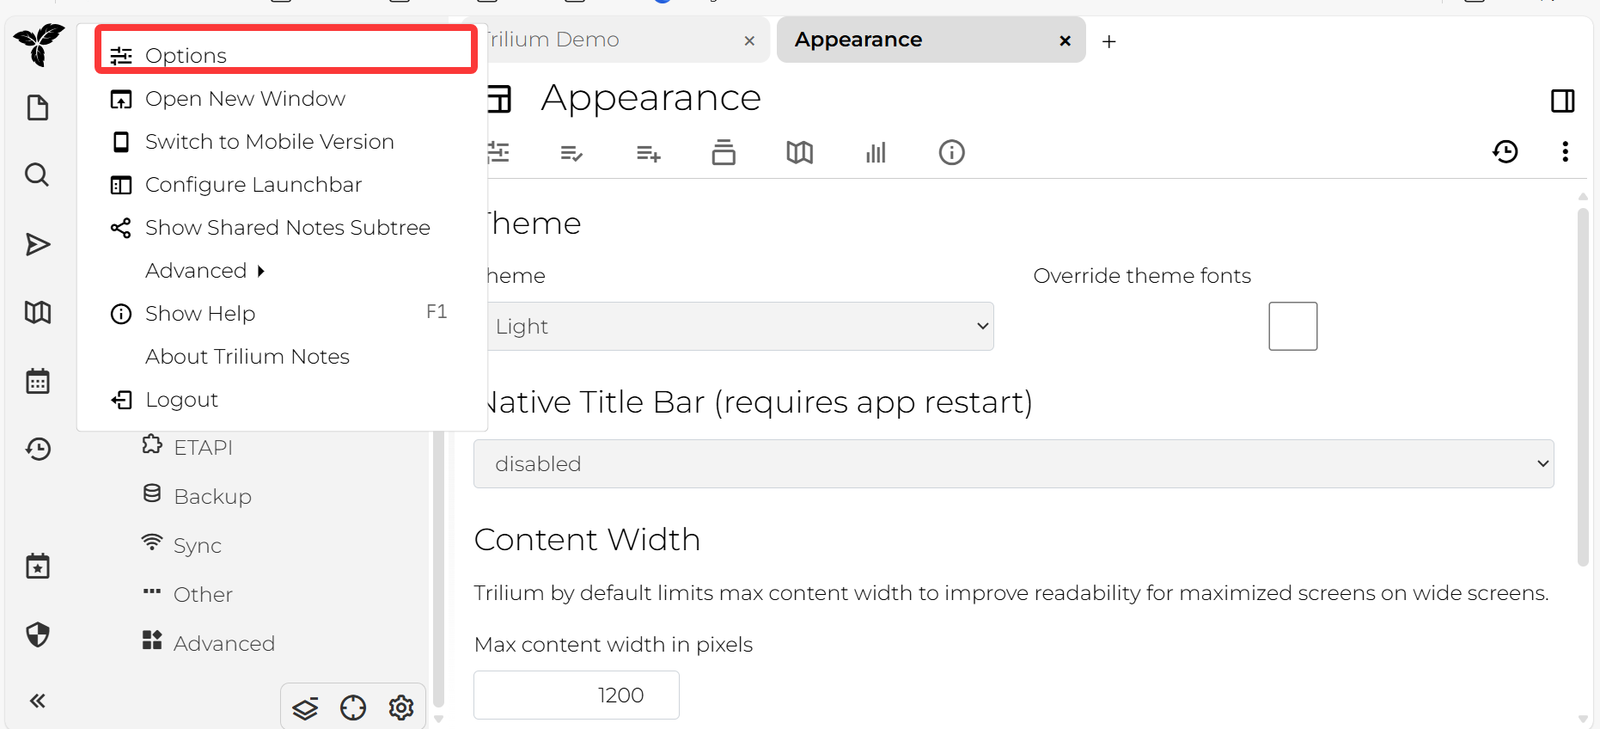Click the protected session shield icon
Image resolution: width=1600 pixels, height=729 pixels.
pos(38,635)
